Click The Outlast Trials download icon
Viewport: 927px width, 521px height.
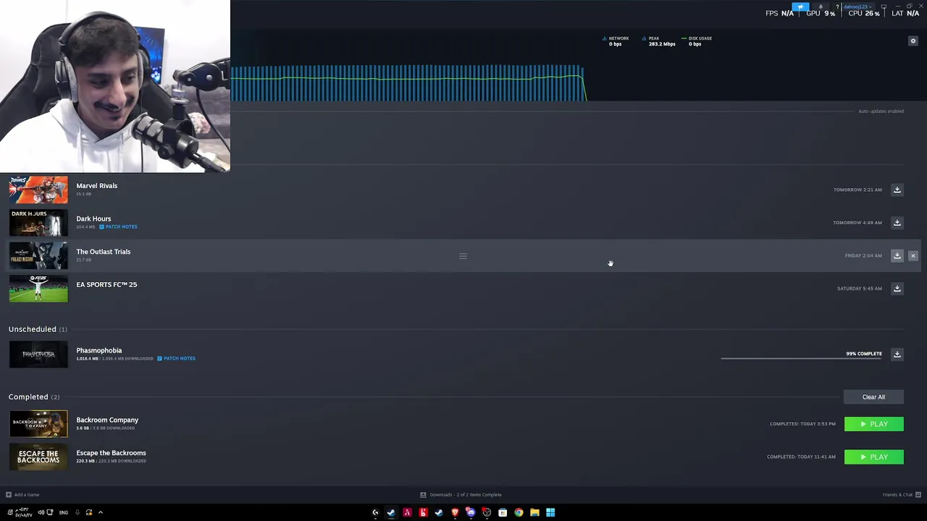click(x=897, y=255)
